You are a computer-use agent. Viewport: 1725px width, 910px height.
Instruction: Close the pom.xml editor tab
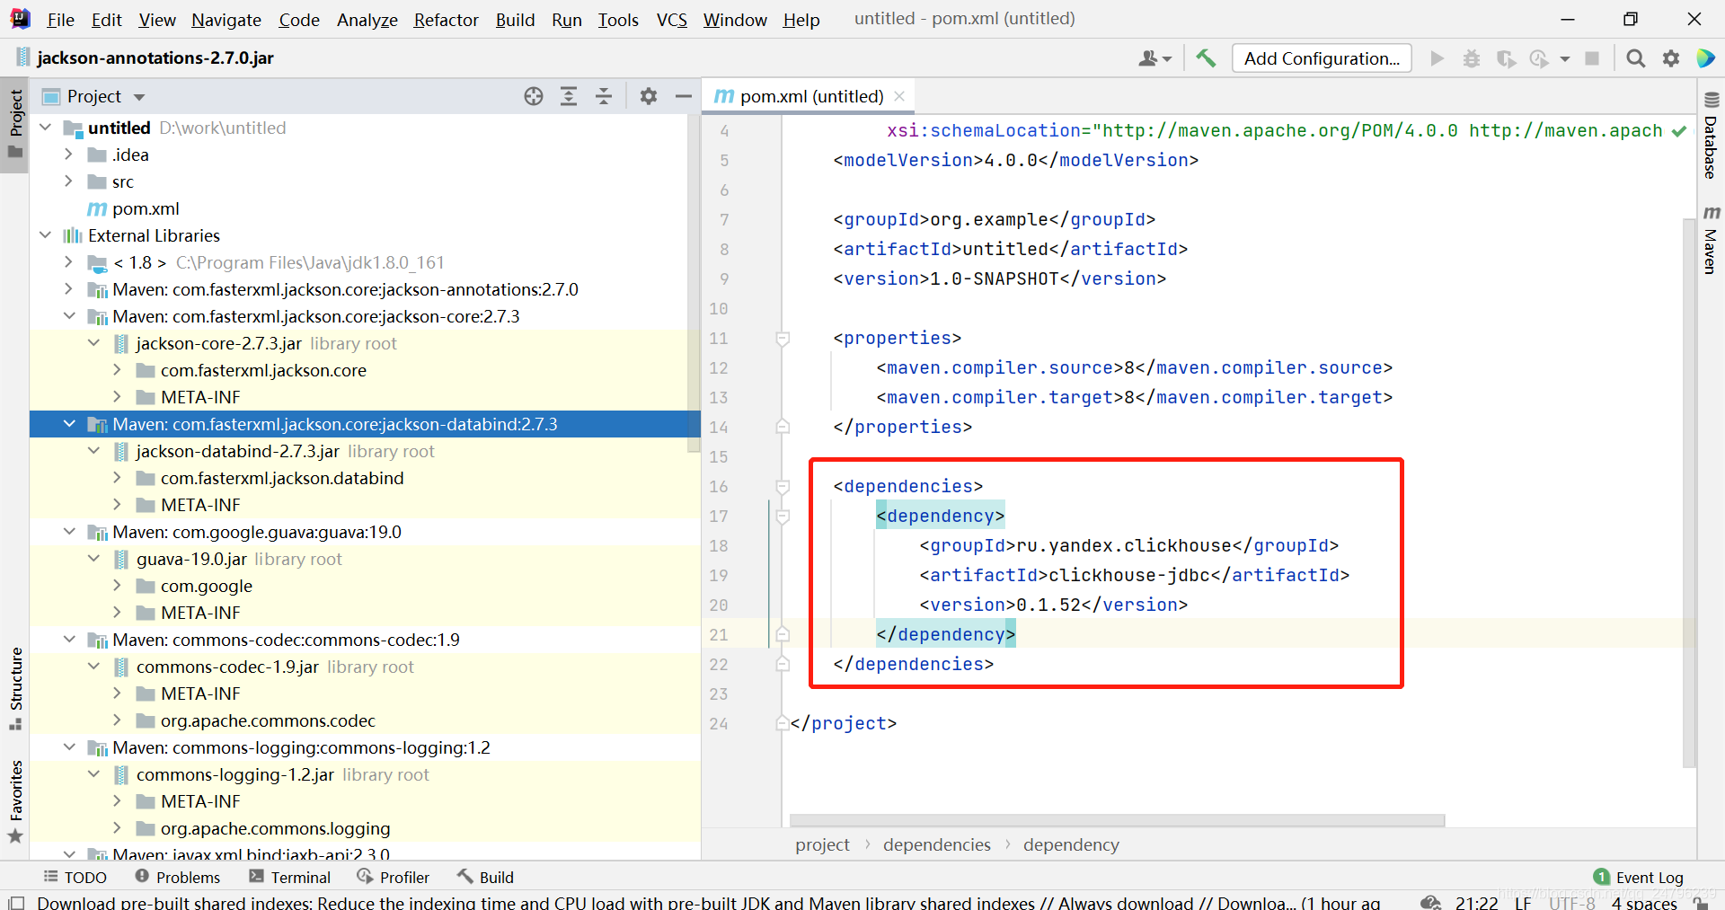[899, 96]
